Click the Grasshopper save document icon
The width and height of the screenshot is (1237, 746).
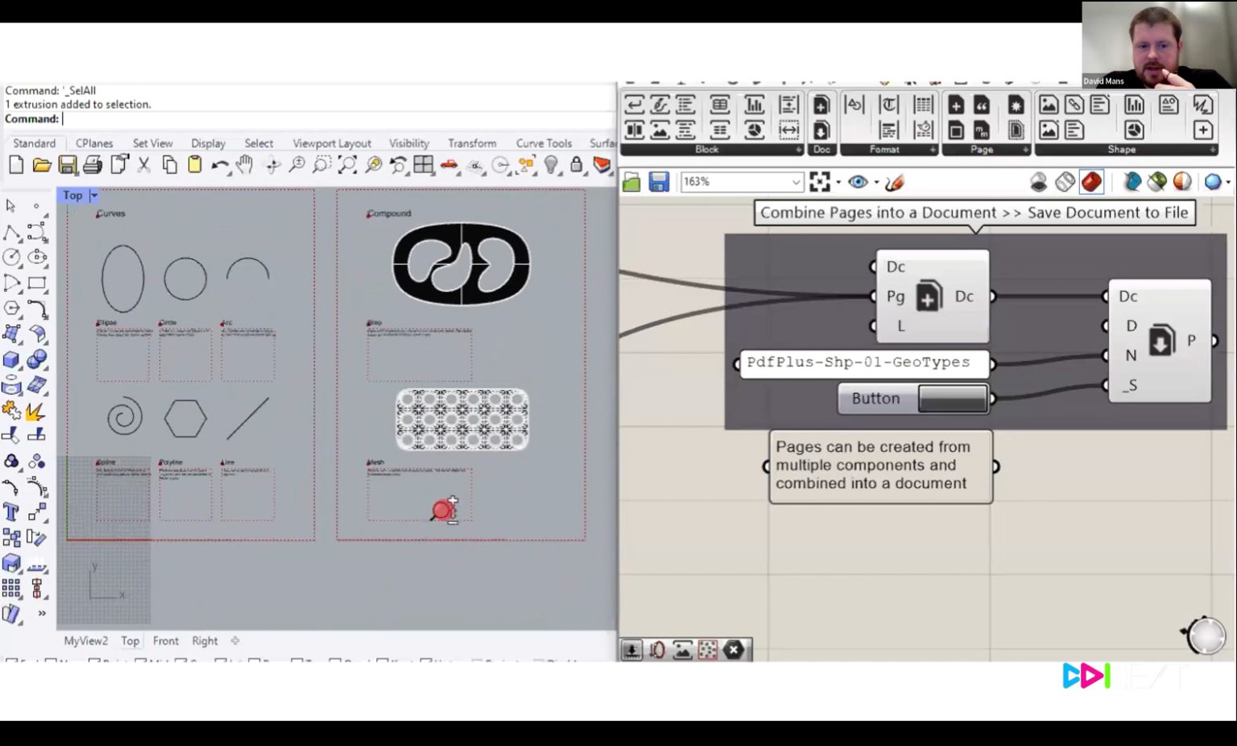tap(659, 182)
